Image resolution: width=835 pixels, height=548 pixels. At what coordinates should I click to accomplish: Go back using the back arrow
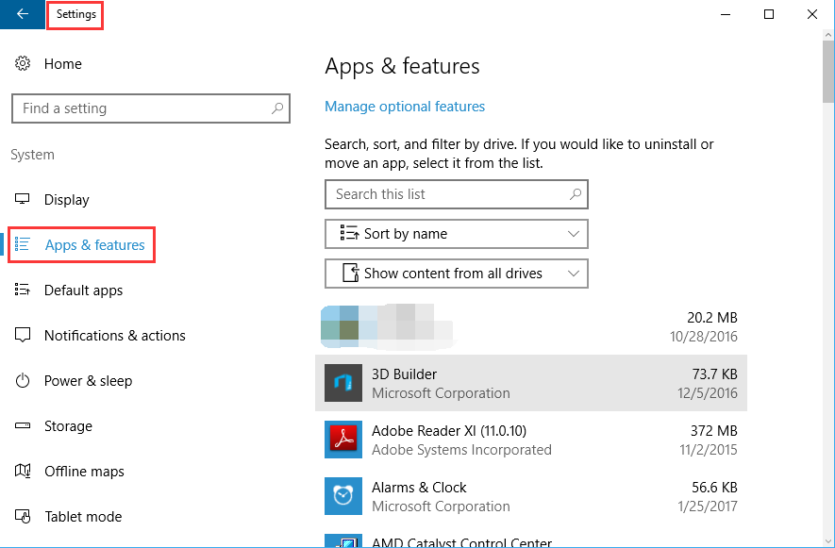coord(23,14)
